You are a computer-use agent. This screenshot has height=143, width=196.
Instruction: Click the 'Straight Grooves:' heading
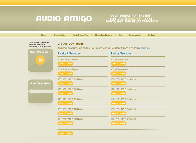(x=69, y=54)
